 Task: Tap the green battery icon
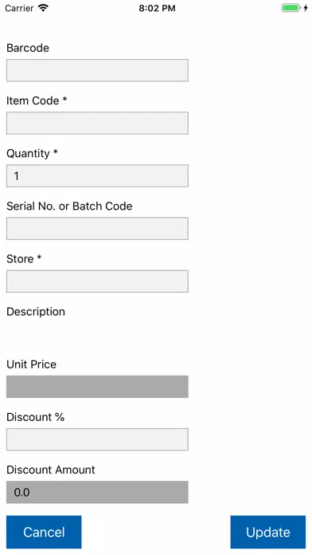click(x=291, y=8)
